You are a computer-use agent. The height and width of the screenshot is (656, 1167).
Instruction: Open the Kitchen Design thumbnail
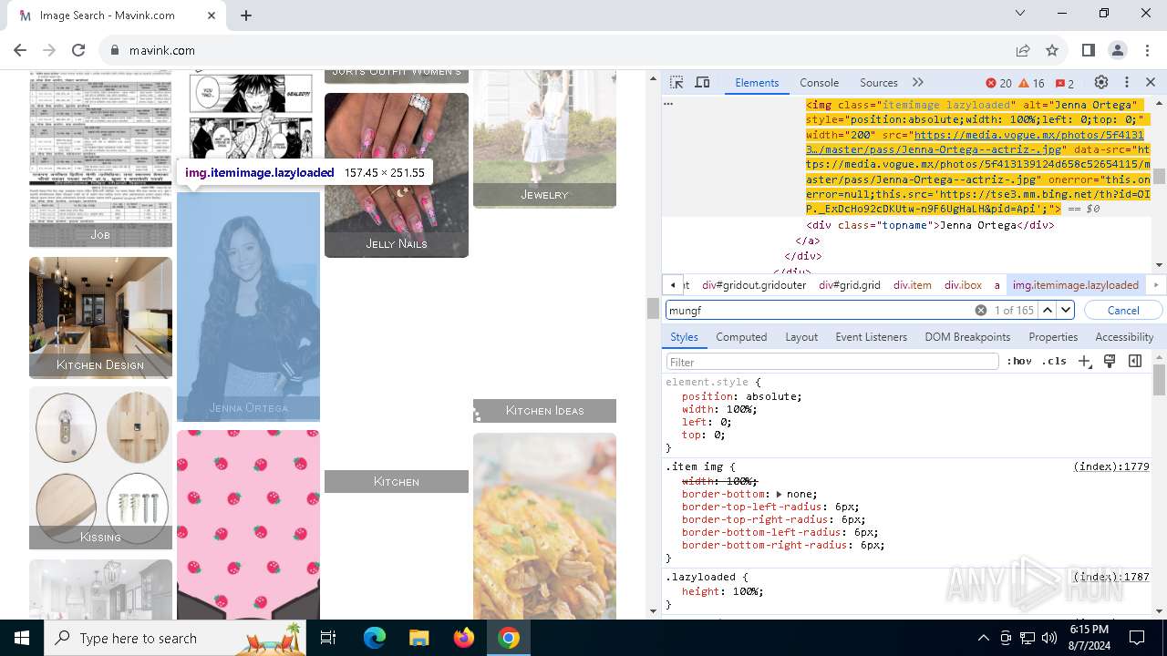(100, 317)
